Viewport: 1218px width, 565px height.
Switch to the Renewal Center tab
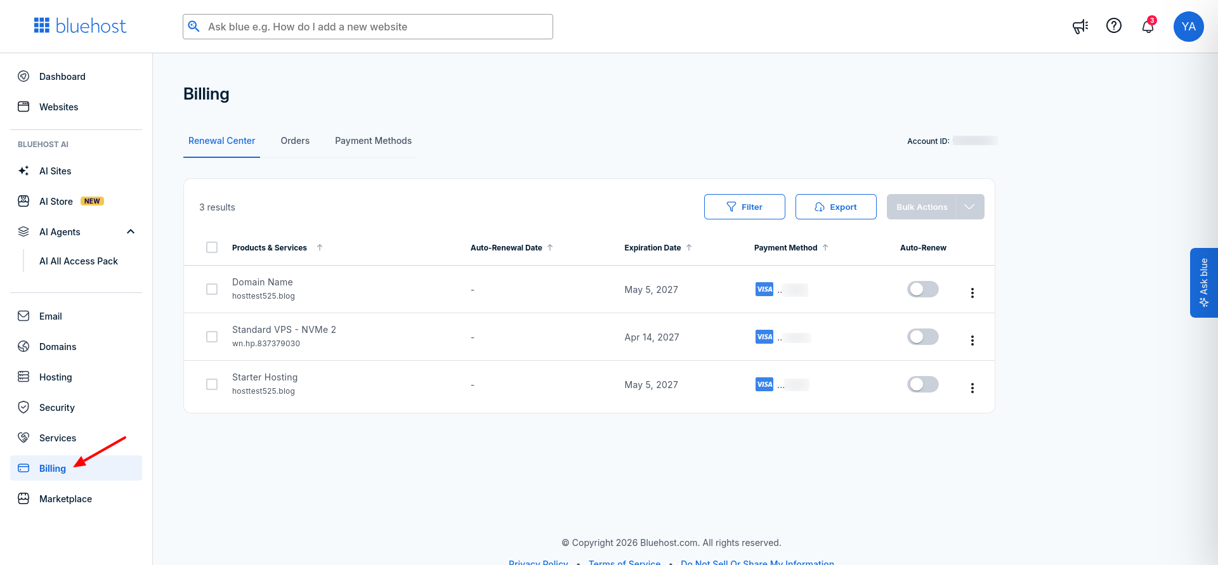pyautogui.click(x=221, y=141)
